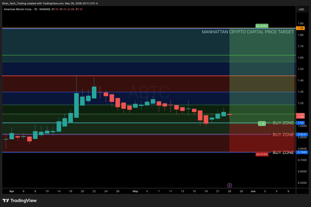Image resolution: width=311 pixels, height=207 pixels.
Task: Click the 0.5000 price axis label
Action: pos(302,183)
